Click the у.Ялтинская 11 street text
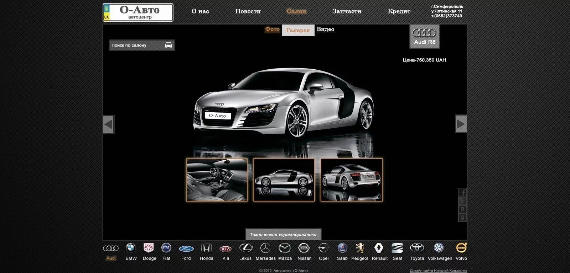The image size is (570, 273). [447, 11]
